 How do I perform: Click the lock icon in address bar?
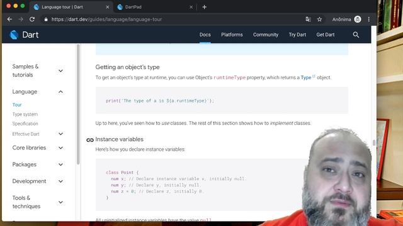tap(46, 19)
